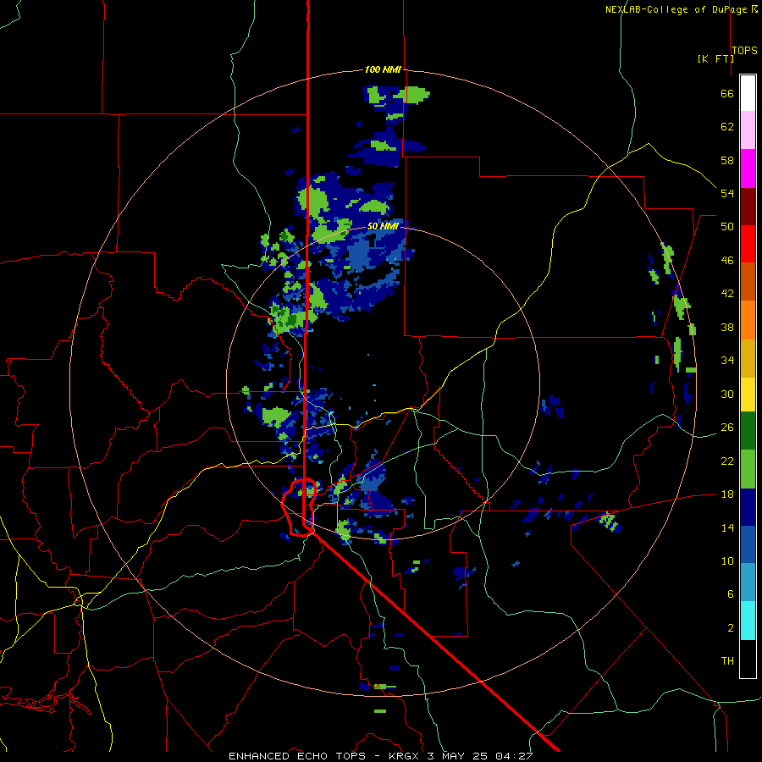The height and width of the screenshot is (762, 762).
Task: Click the legend value "10"
Action: [x=727, y=560]
